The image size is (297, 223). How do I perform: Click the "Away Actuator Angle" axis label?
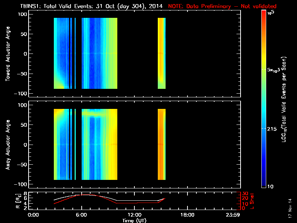pyautogui.click(x=7, y=145)
